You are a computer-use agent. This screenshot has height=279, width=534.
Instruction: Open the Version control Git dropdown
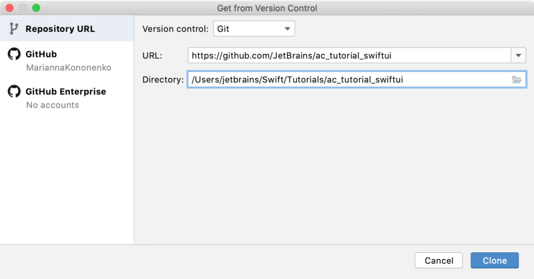(254, 29)
